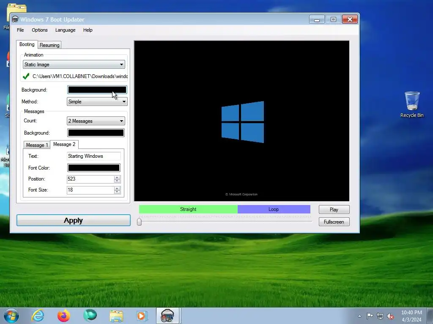Open Windows Explorer from the taskbar

[116, 316]
